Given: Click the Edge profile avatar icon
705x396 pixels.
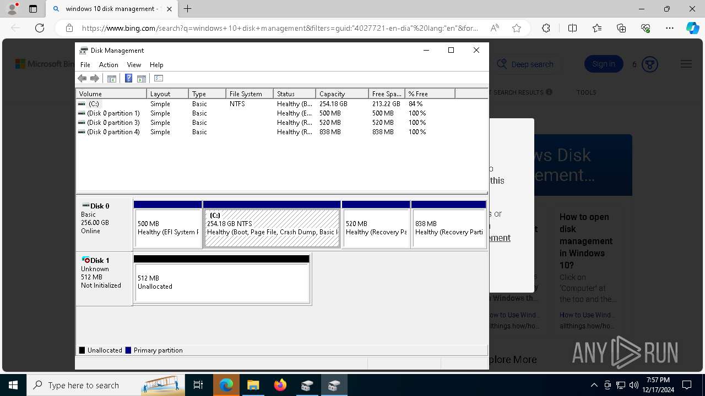Looking at the screenshot, I should tap(12, 9).
